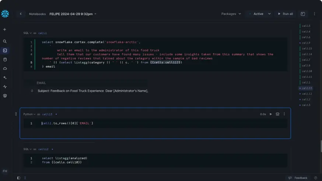Change cell13 language from Python dropdown
322x181 pixels.
point(29,114)
